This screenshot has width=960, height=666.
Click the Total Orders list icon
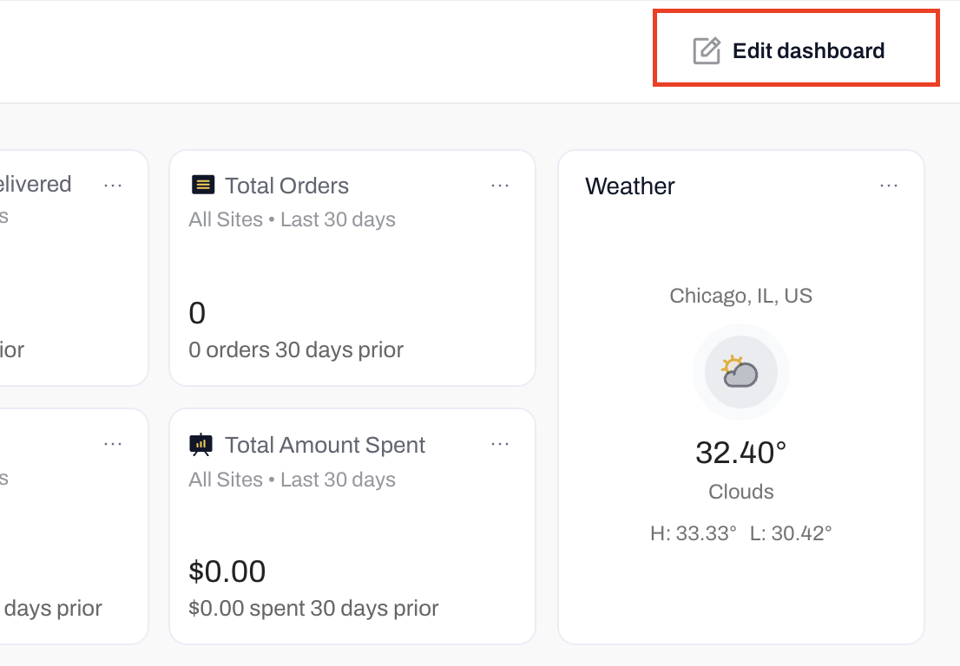pos(202,185)
